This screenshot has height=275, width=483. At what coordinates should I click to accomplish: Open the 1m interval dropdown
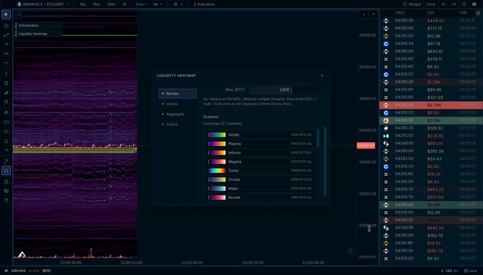pyautogui.click(x=158, y=4)
